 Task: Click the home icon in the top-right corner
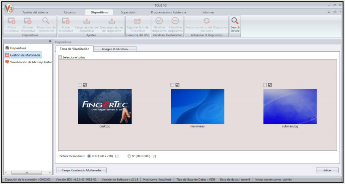tap(329, 12)
